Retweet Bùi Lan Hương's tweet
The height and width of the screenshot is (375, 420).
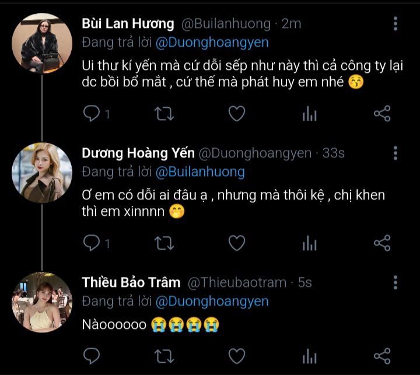(x=164, y=114)
